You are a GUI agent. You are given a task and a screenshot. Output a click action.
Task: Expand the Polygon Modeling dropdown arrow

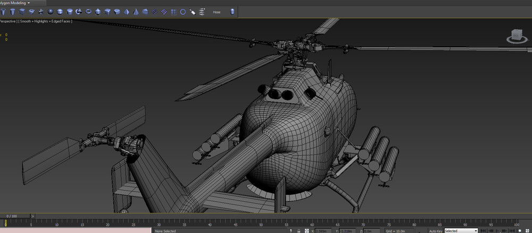pyautogui.click(x=29, y=3)
